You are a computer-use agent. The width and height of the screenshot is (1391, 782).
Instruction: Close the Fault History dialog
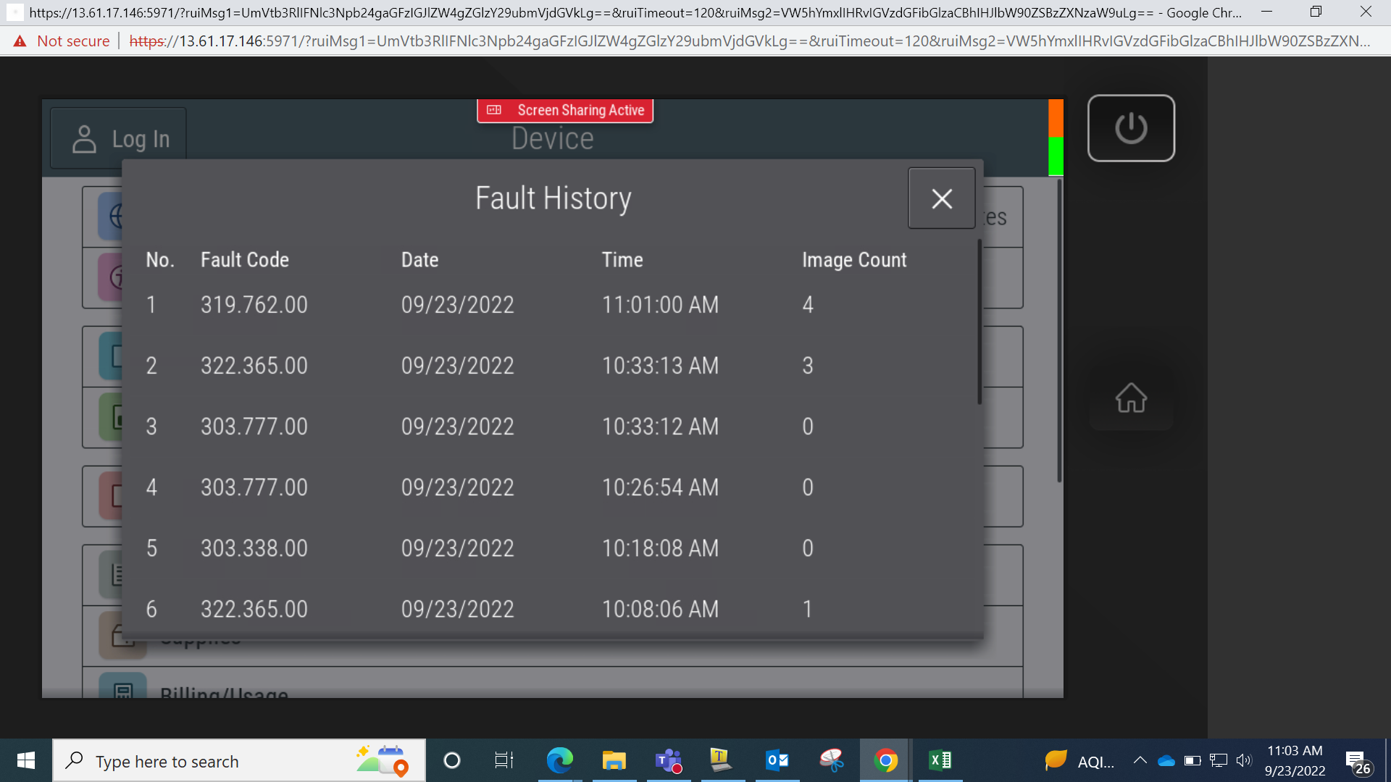point(941,198)
